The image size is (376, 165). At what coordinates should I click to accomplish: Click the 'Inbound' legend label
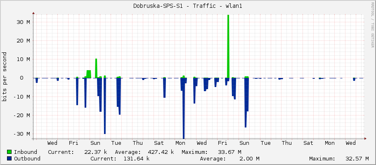(26, 152)
